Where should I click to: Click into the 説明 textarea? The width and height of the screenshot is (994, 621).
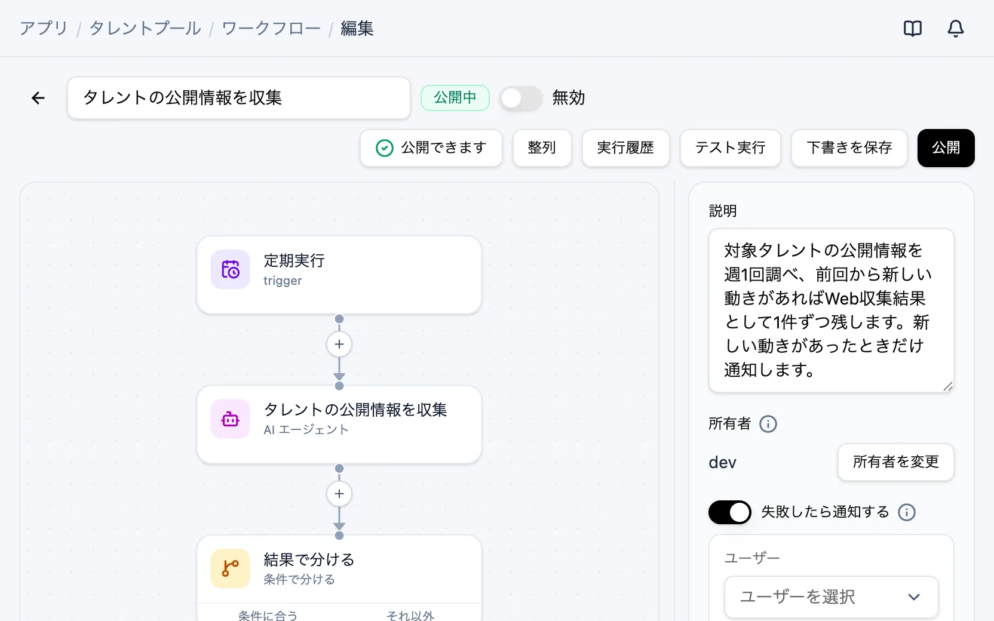pos(831,310)
